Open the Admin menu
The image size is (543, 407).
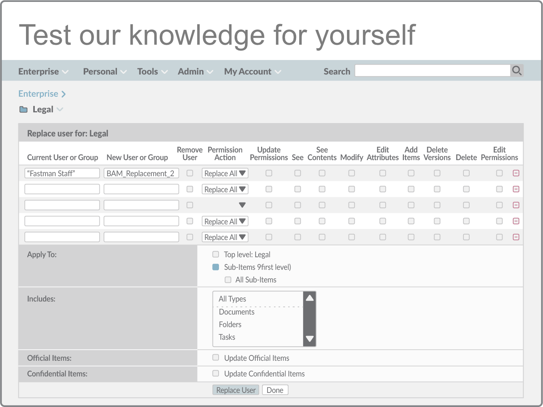(x=195, y=72)
